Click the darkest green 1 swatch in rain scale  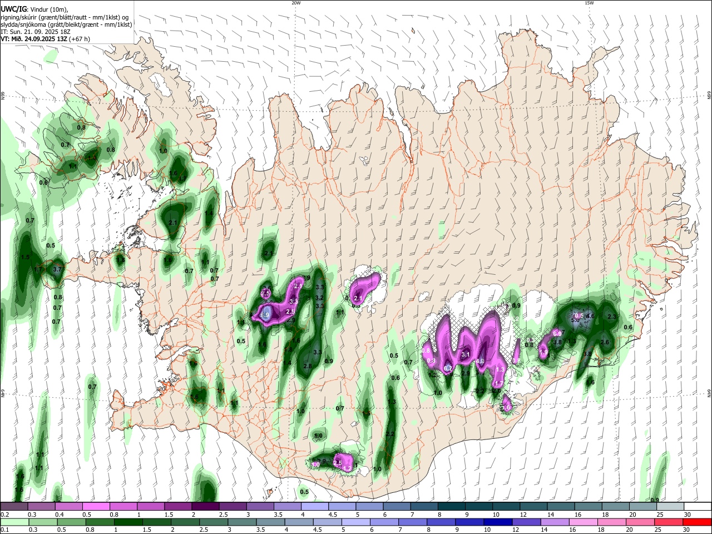coord(129,522)
